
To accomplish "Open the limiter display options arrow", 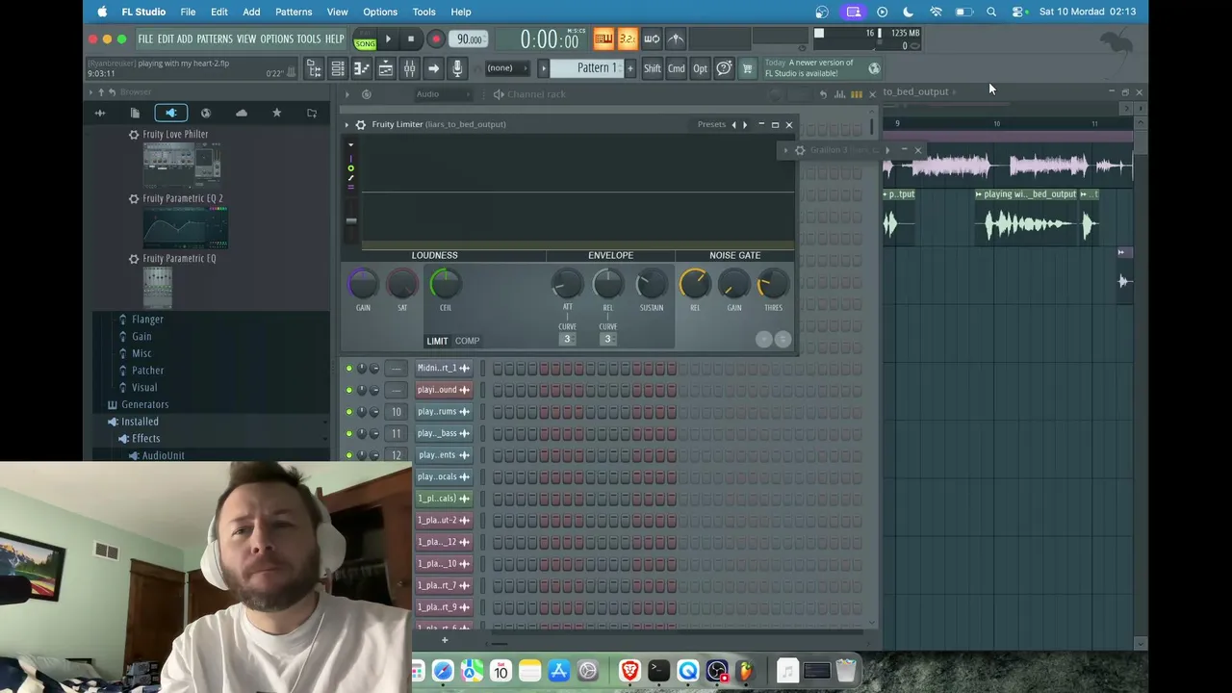I will (x=350, y=144).
